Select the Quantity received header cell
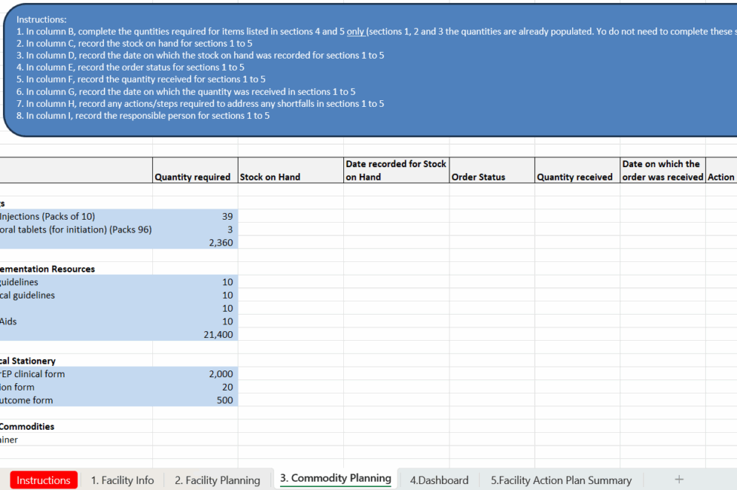This screenshot has width=737, height=490. point(577,177)
